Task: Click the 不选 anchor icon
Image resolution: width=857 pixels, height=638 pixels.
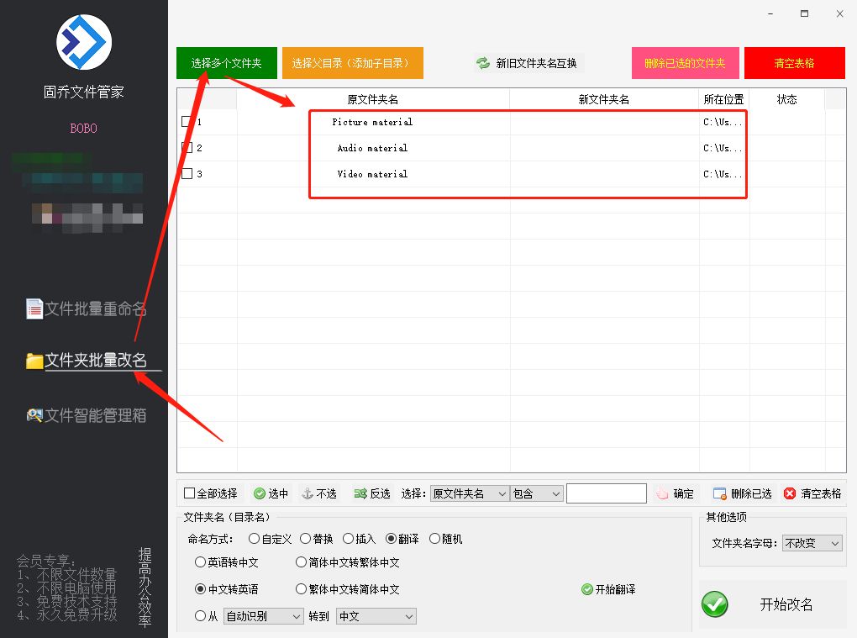Action: coord(308,493)
